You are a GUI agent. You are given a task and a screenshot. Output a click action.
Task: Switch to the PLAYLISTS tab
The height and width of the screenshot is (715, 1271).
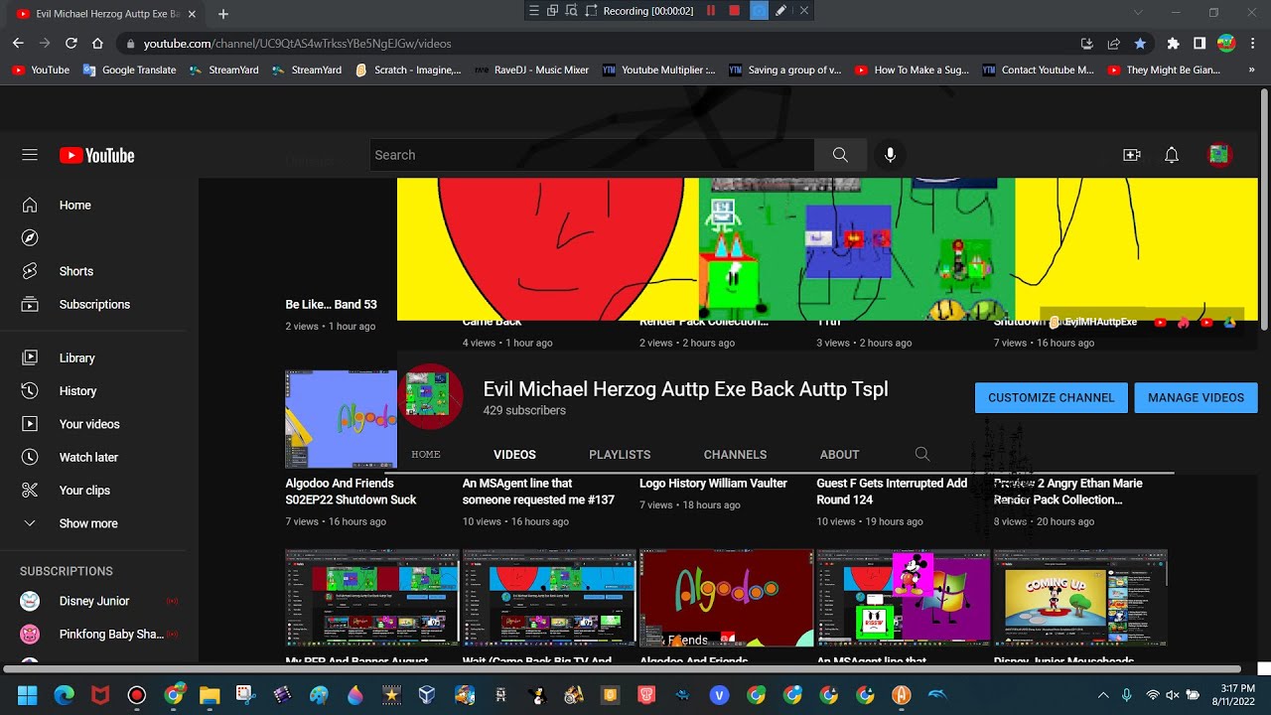[620, 454]
